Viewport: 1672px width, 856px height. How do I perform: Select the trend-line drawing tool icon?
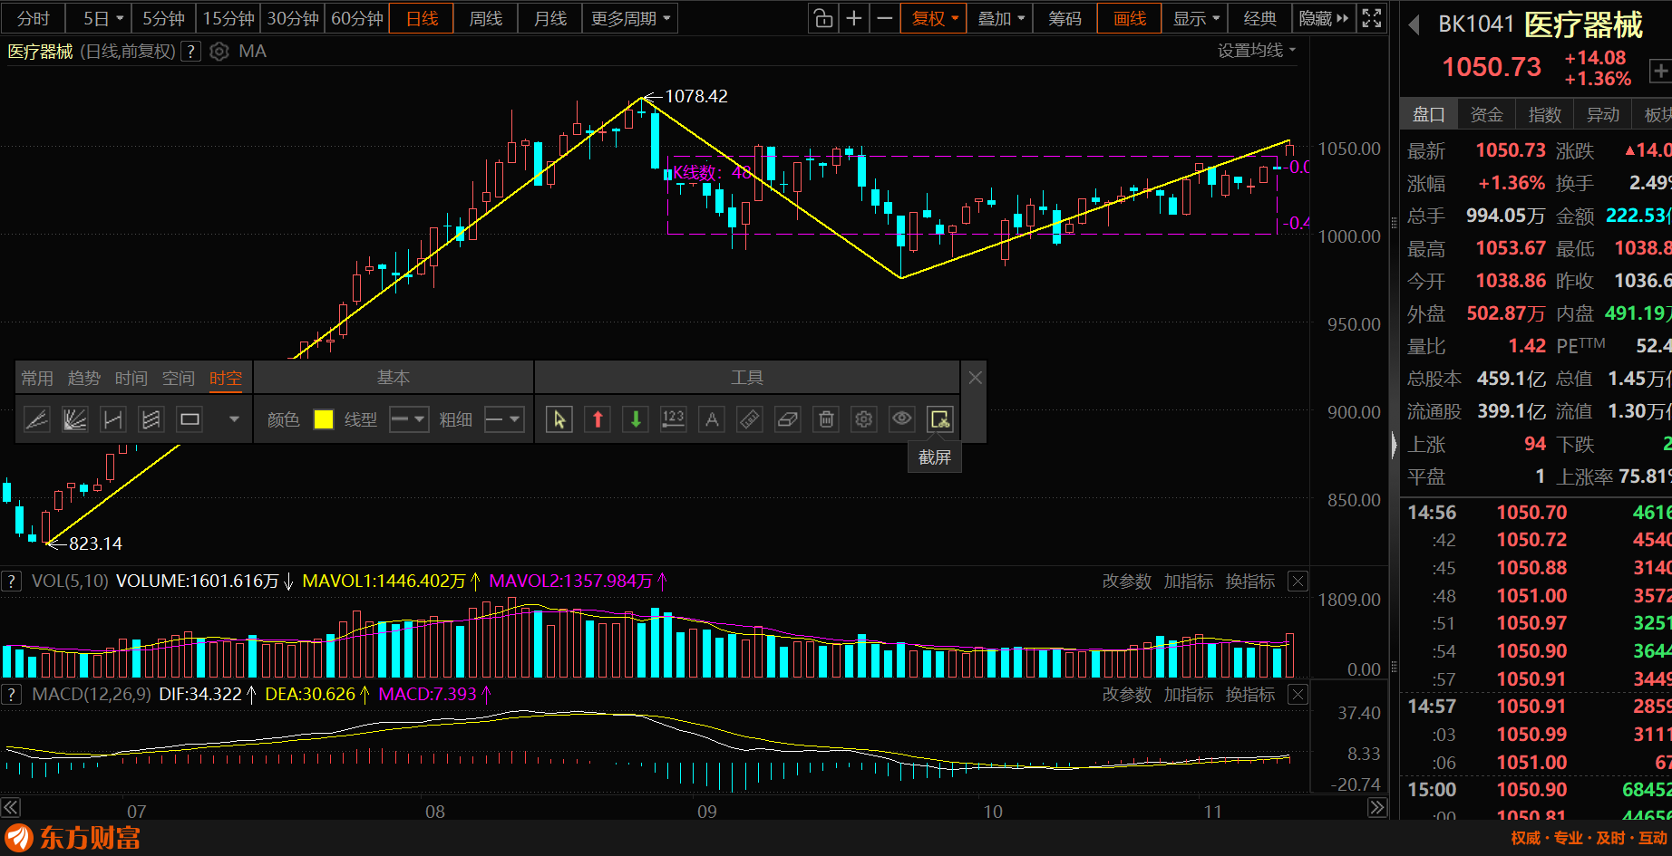pyautogui.click(x=36, y=419)
